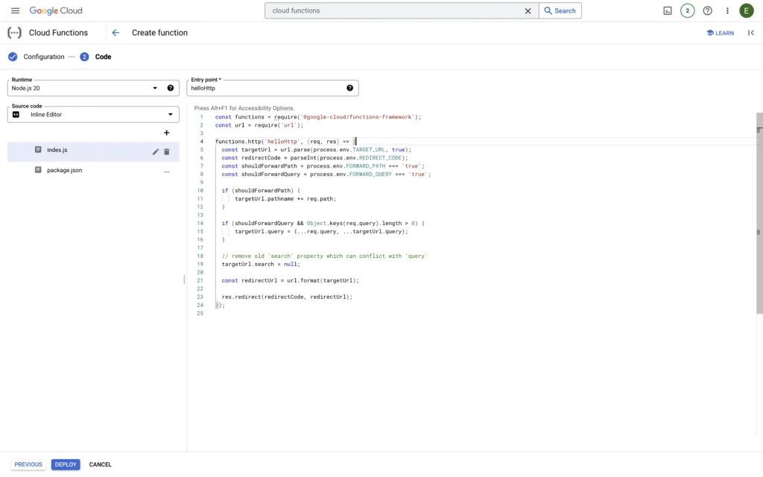Click 'res.redirect(redirectCode, redirectUrl);' line

point(287,297)
